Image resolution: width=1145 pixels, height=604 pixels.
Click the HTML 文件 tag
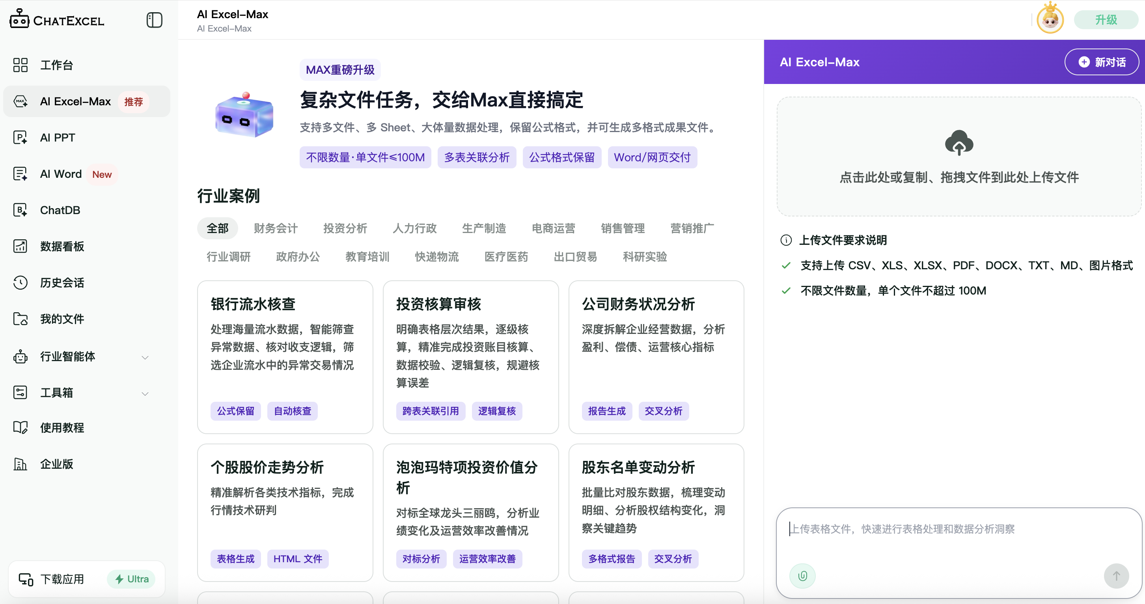[298, 559]
